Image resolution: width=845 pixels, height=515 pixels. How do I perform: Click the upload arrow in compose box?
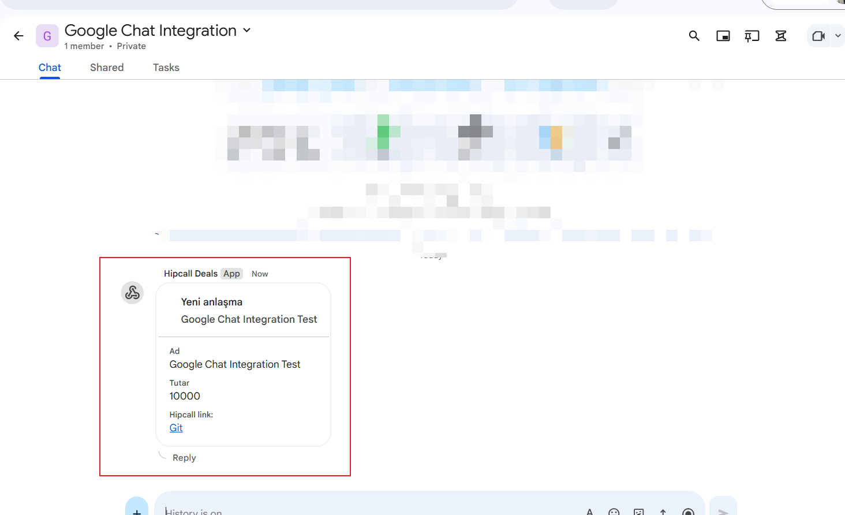tap(663, 512)
